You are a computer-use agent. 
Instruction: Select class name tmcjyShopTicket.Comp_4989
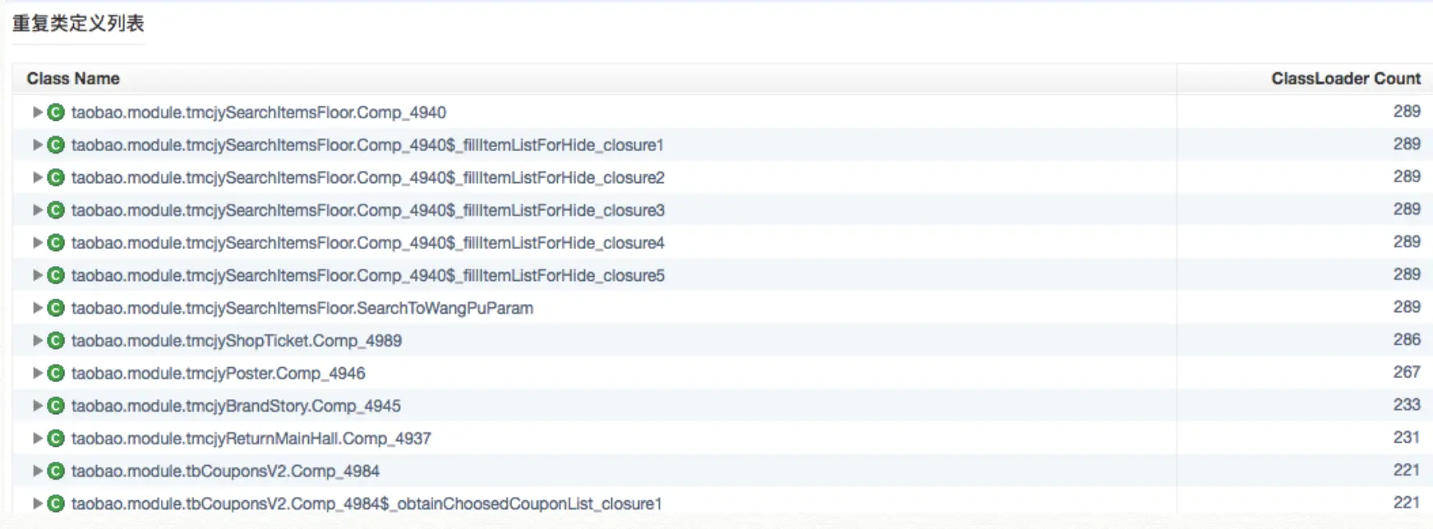point(237,341)
